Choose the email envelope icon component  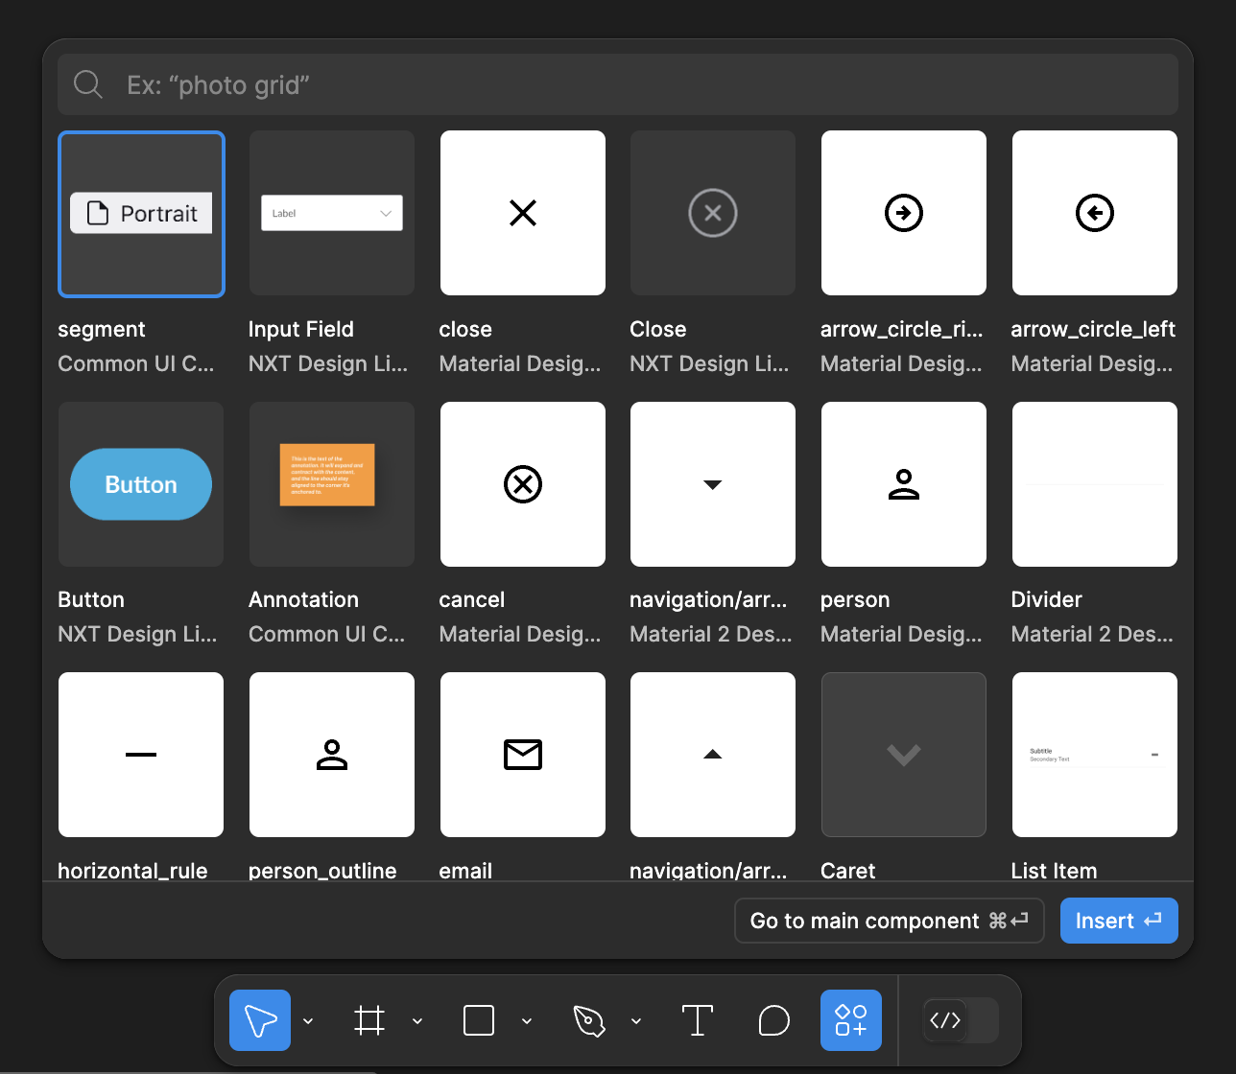tap(523, 755)
